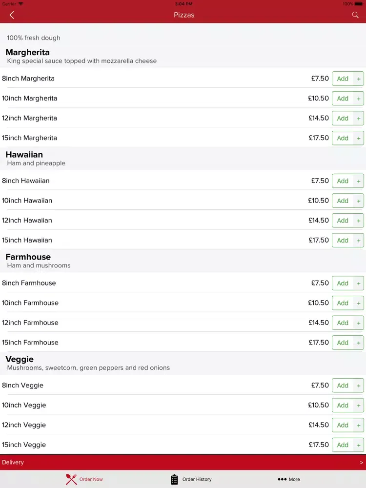This screenshot has width=366, height=488.
Task: Tap the plus beside 8inch Veggie
Action: (359, 386)
